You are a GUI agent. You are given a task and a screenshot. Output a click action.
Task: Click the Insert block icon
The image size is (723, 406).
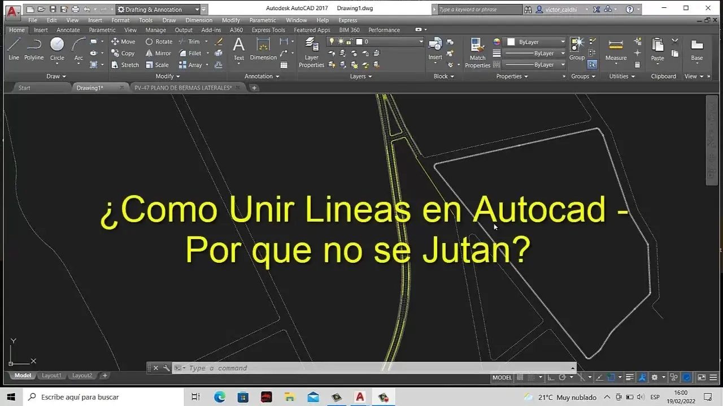point(435,48)
